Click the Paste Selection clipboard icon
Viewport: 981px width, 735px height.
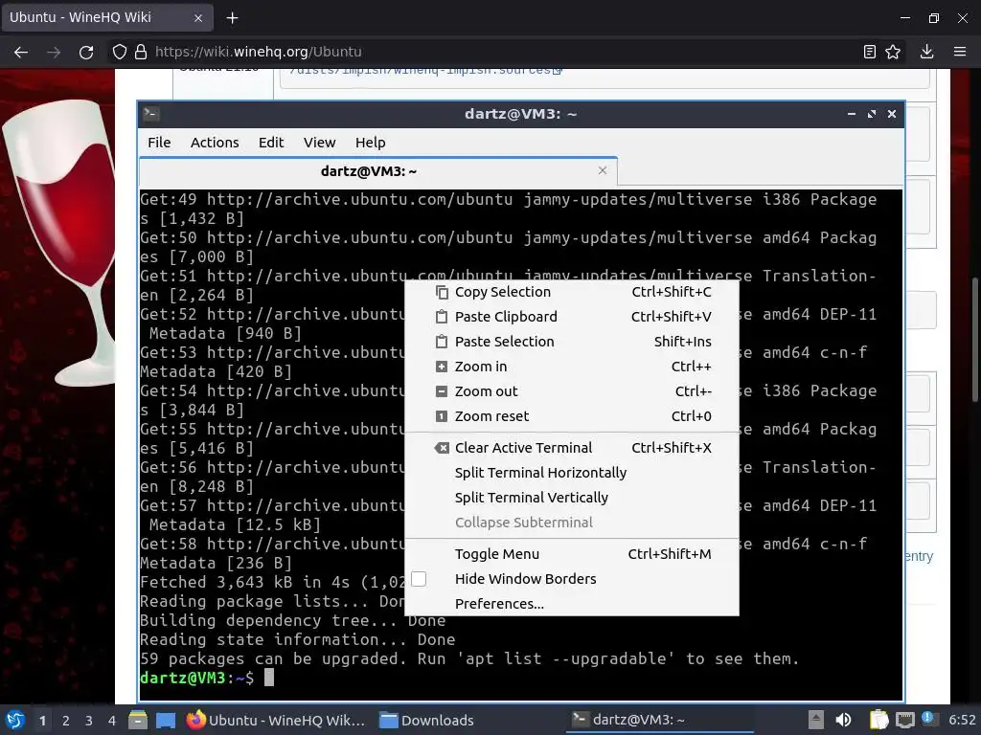tap(442, 342)
